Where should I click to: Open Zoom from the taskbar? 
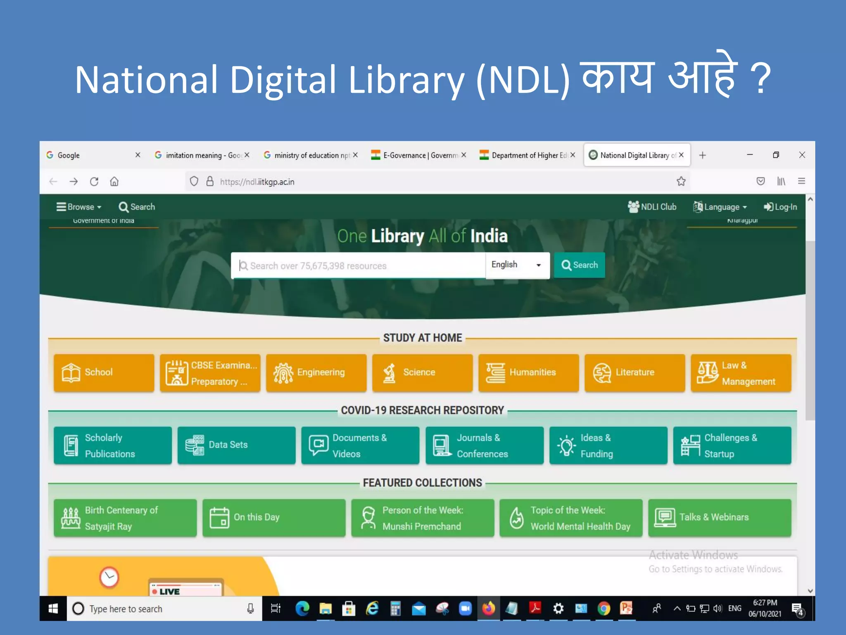click(x=466, y=609)
